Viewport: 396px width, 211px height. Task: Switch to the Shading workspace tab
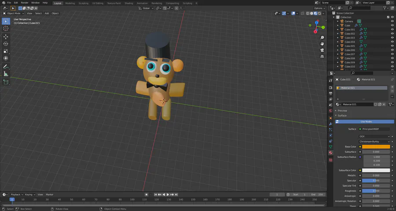click(x=129, y=3)
